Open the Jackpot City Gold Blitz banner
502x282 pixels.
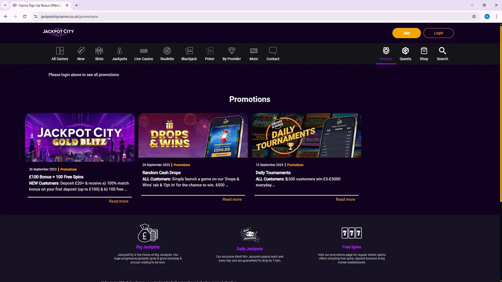(80, 137)
